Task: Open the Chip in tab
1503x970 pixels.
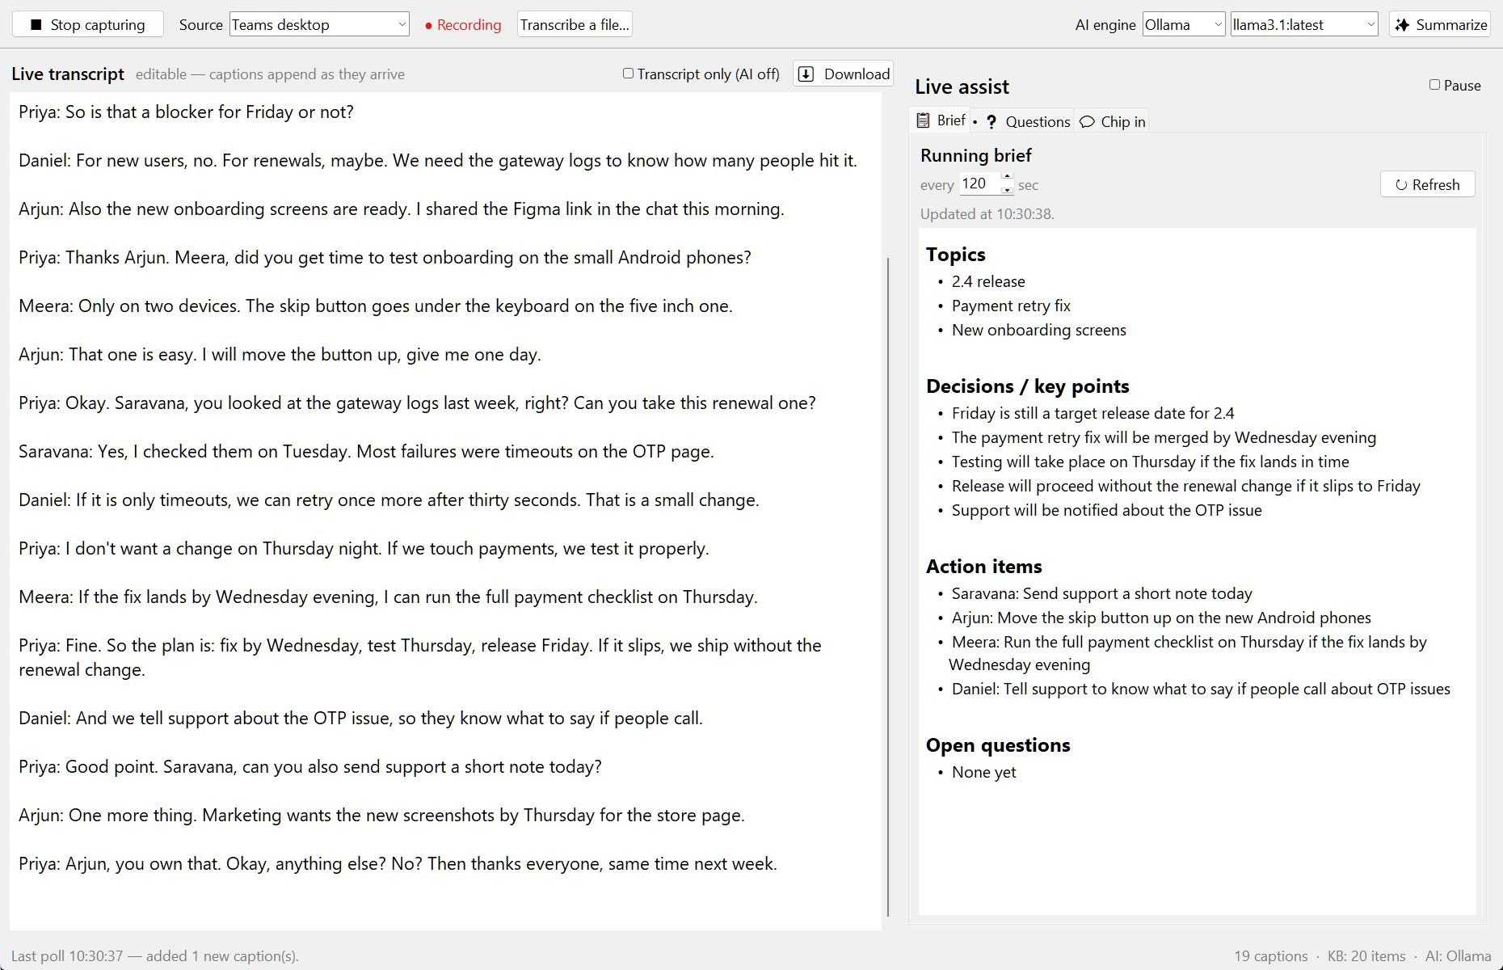Action: 1113,121
